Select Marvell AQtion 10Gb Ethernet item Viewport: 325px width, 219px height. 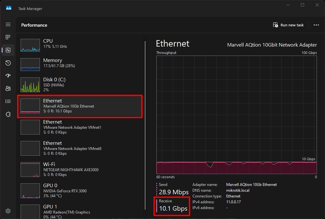(x=79, y=106)
